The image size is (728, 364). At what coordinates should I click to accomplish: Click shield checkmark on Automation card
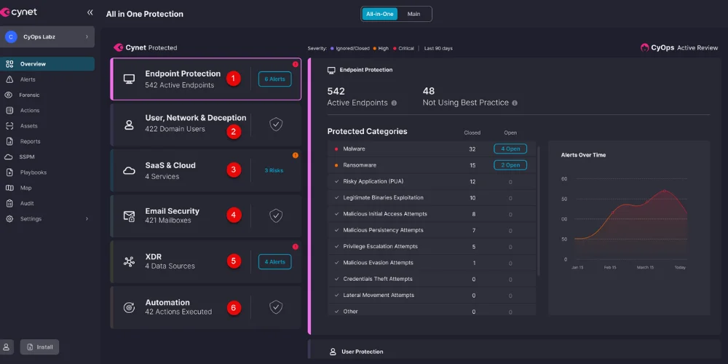coord(276,306)
